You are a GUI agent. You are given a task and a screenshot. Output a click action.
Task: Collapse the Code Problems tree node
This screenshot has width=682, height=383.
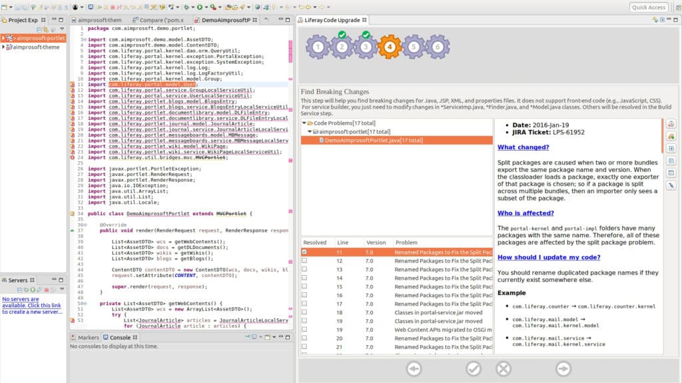304,123
